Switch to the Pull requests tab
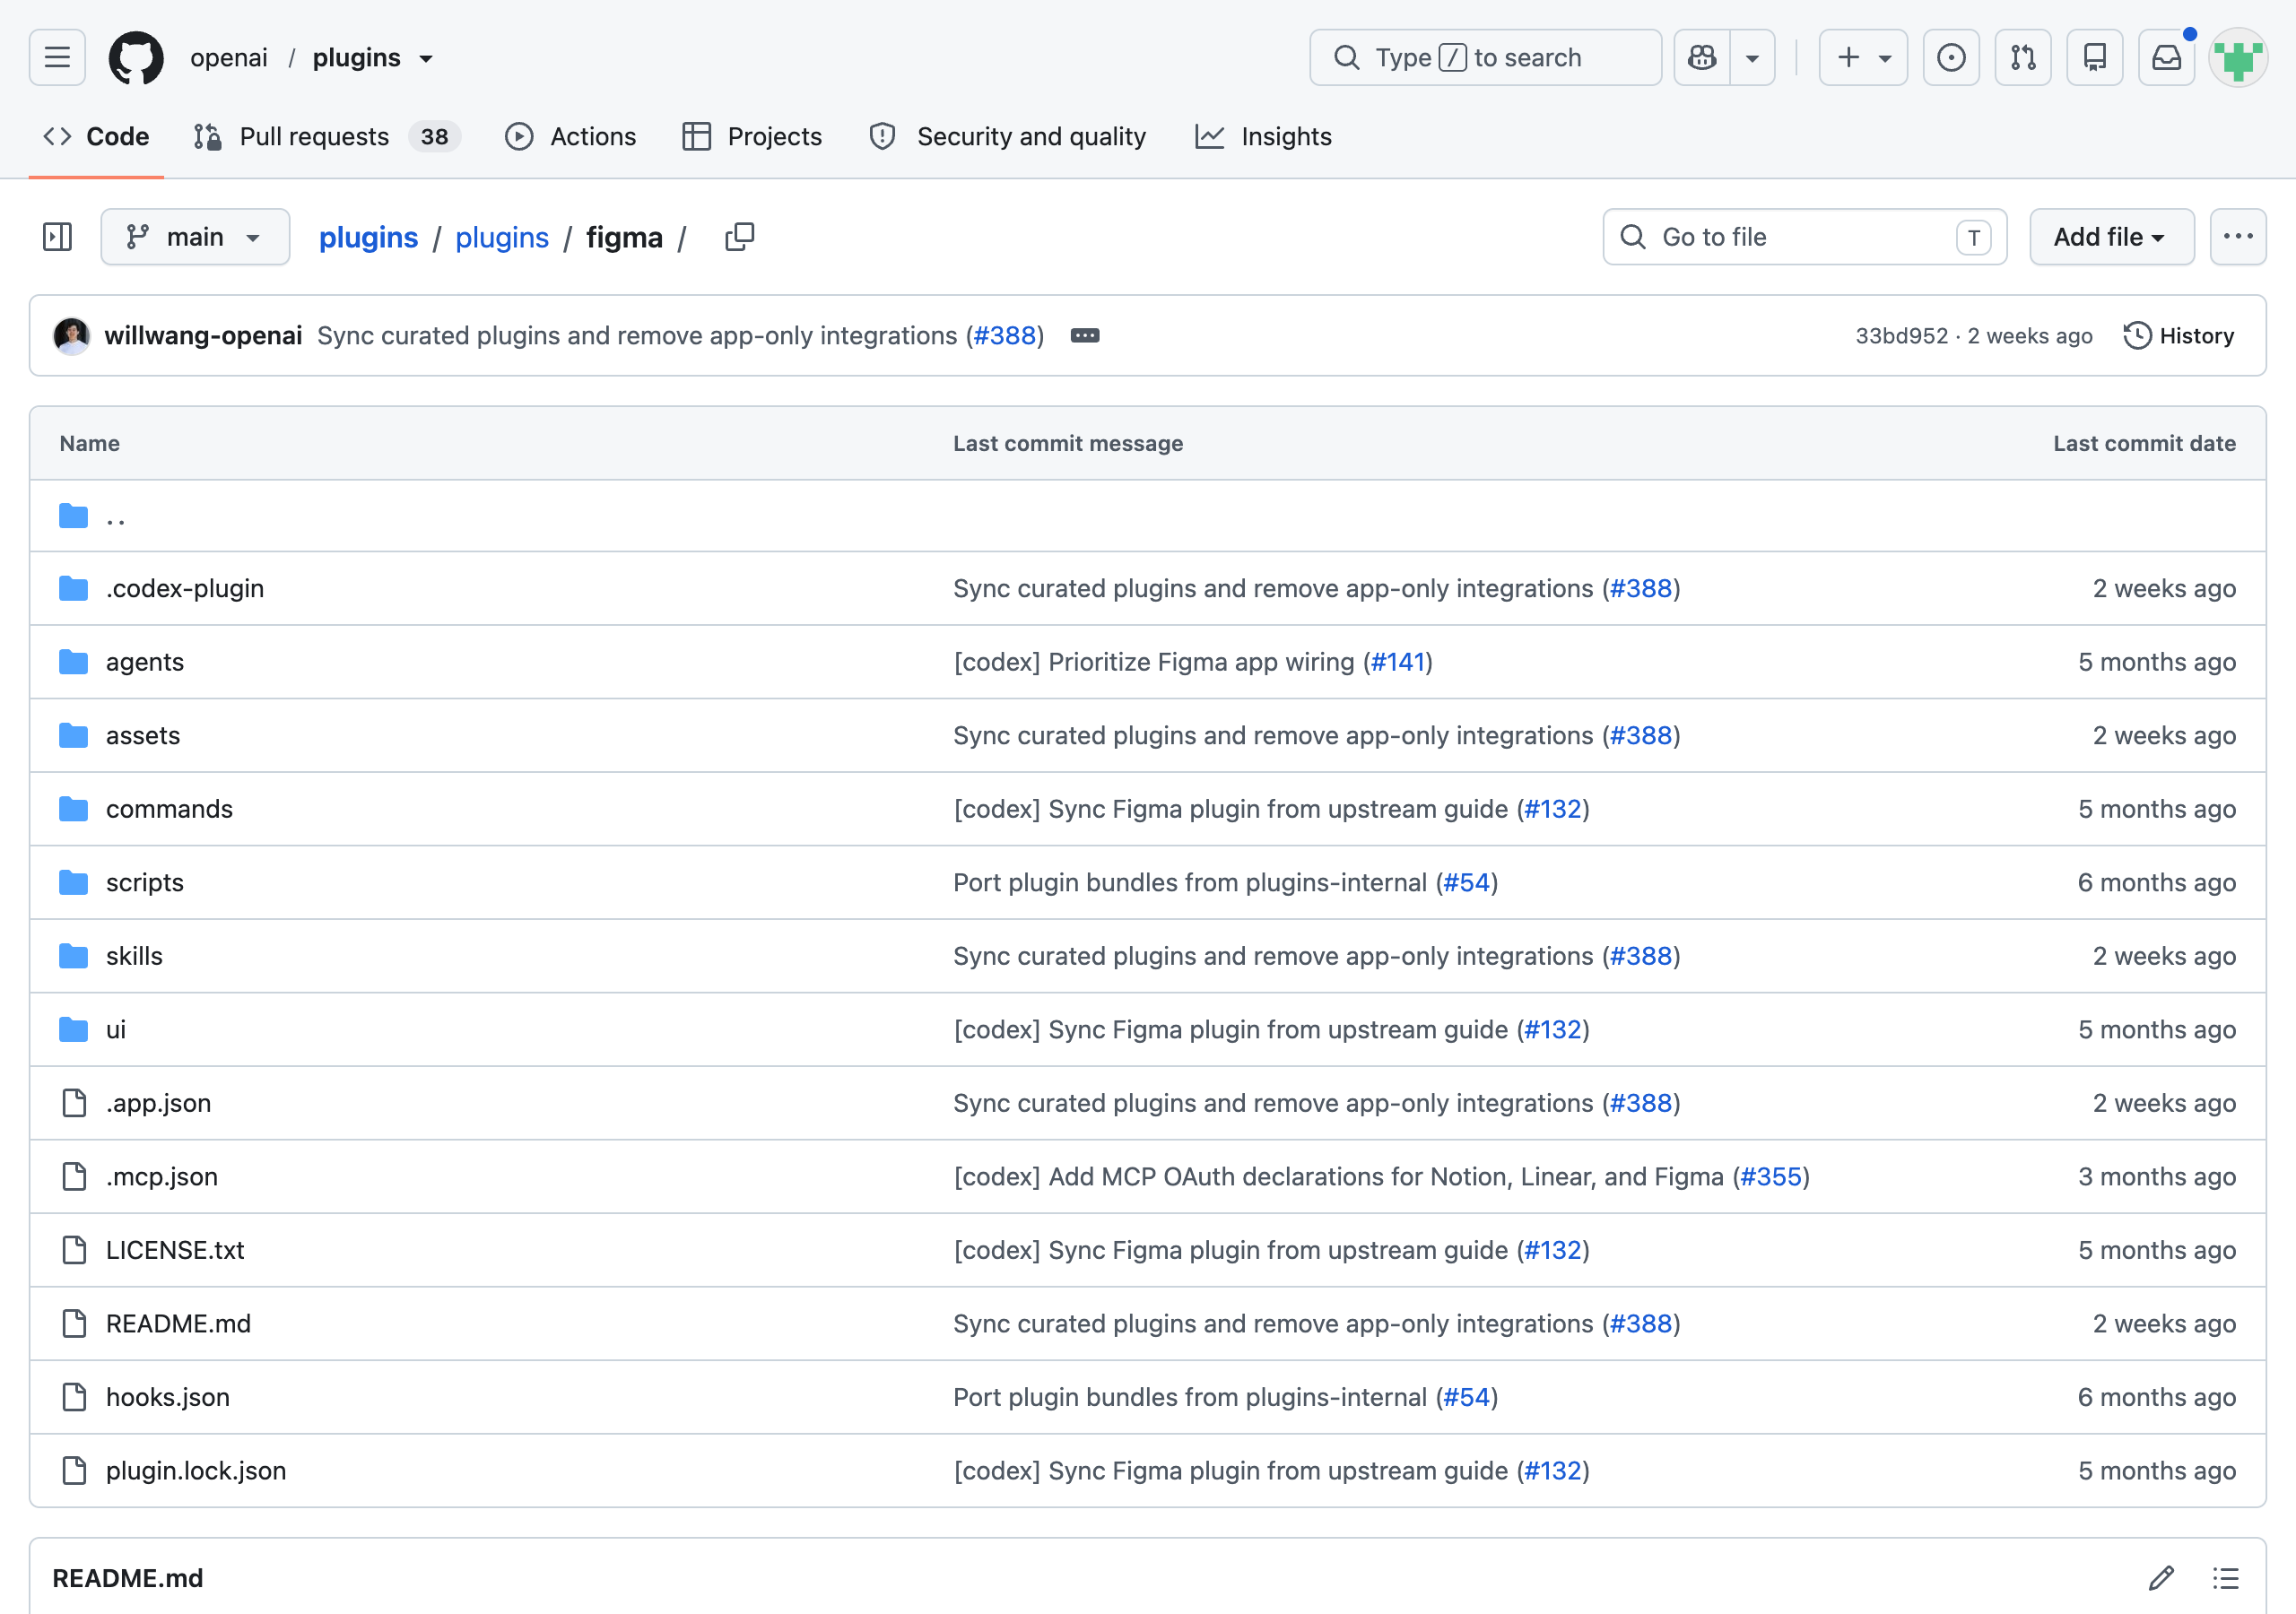Image resolution: width=2296 pixels, height=1614 pixels. [326, 136]
